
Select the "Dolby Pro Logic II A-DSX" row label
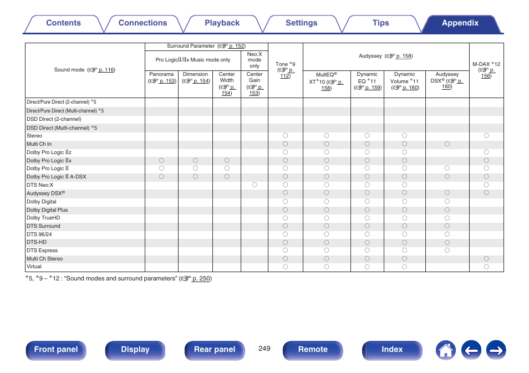57,177
